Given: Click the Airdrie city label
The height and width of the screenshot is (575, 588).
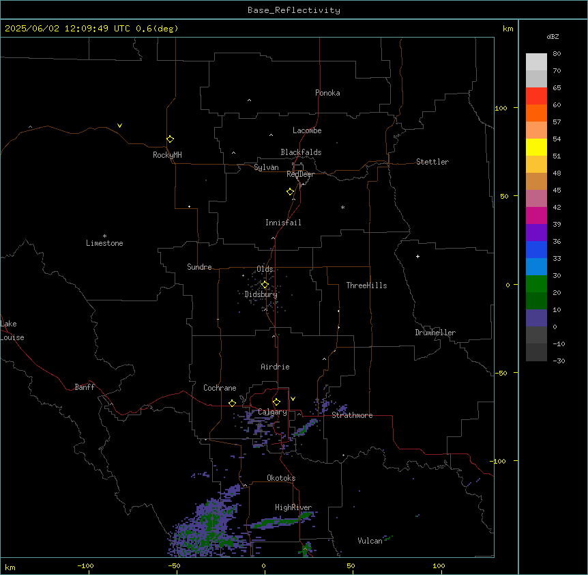Looking at the screenshot, I should coord(275,367).
